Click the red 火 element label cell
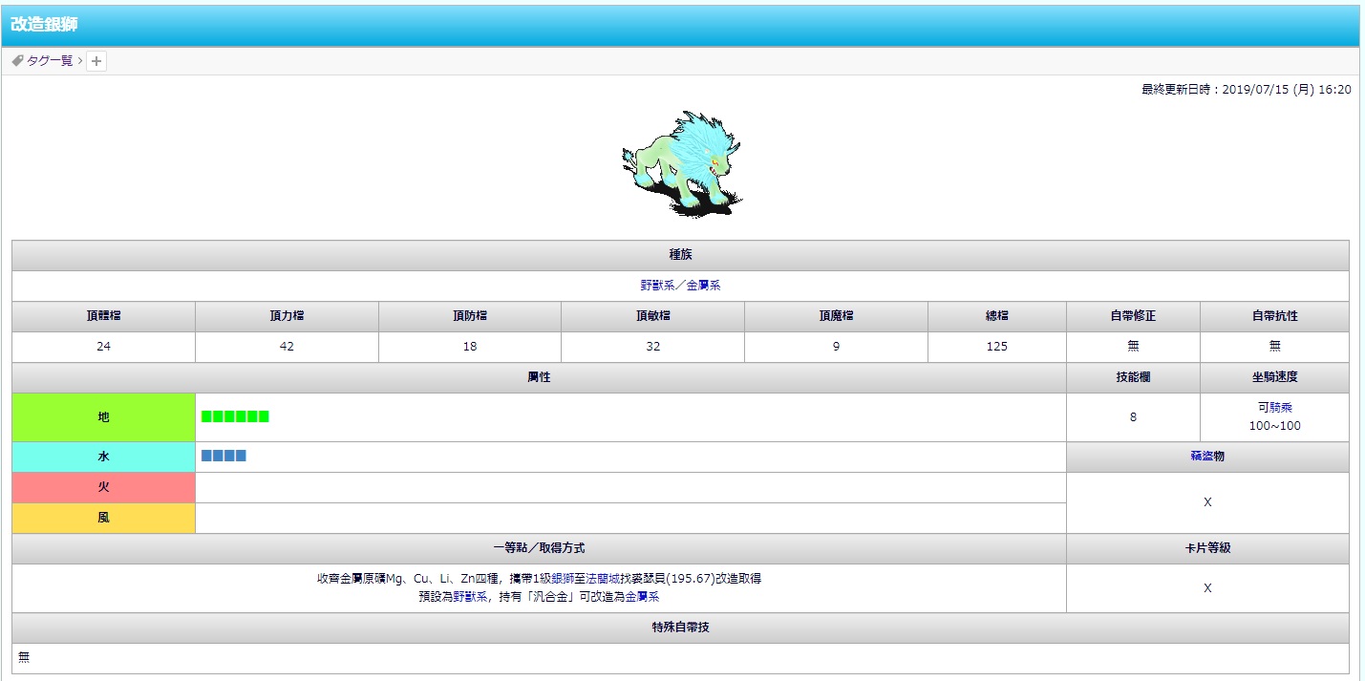1365x681 pixels. (x=103, y=487)
